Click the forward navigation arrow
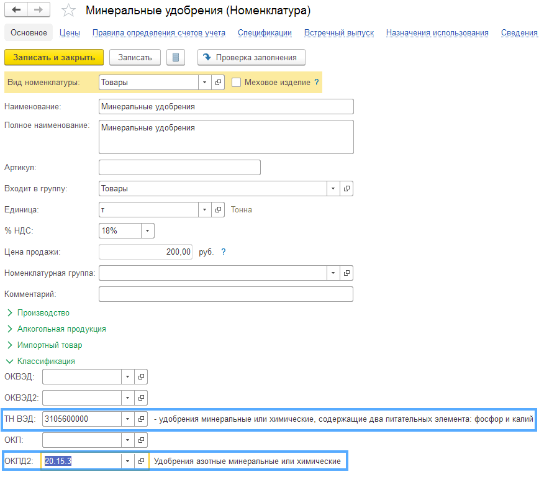The height and width of the screenshot is (477, 539). [39, 11]
